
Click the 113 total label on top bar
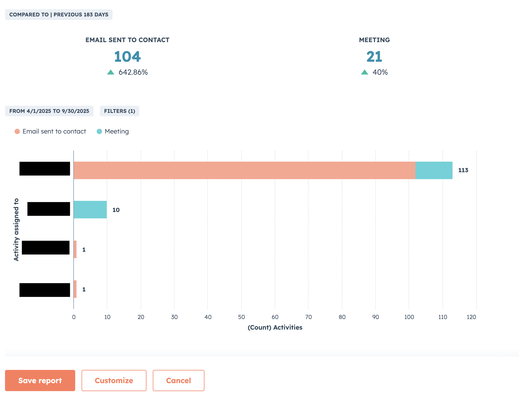pos(463,170)
